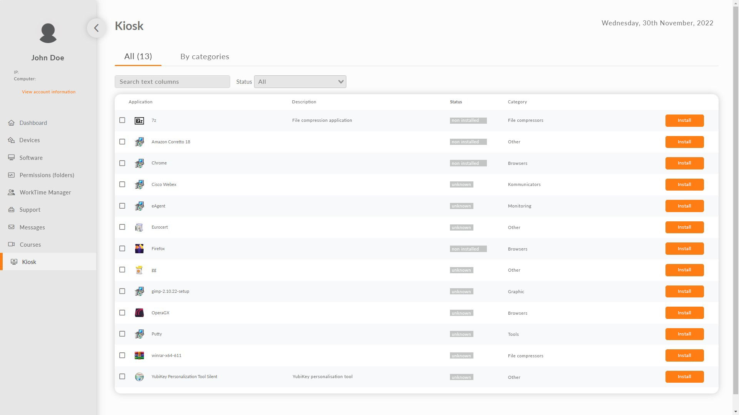
Task: Switch to the By categories tab
Action: pyautogui.click(x=205, y=56)
